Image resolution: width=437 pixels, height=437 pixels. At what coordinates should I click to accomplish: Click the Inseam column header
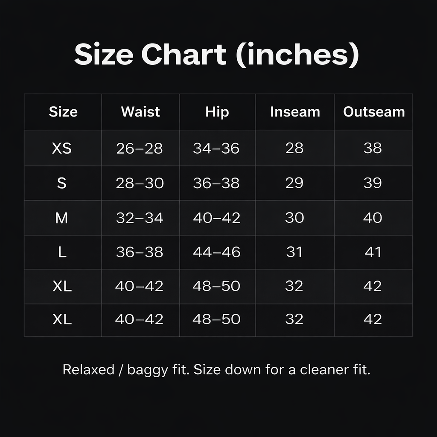click(295, 112)
